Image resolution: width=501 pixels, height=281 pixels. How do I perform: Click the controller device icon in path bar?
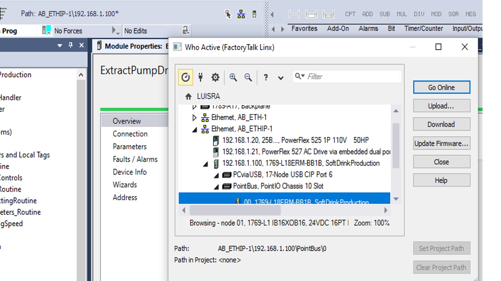[x=254, y=14]
